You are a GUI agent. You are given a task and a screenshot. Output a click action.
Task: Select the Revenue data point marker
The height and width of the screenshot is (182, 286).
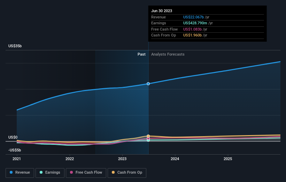[x=148, y=84]
